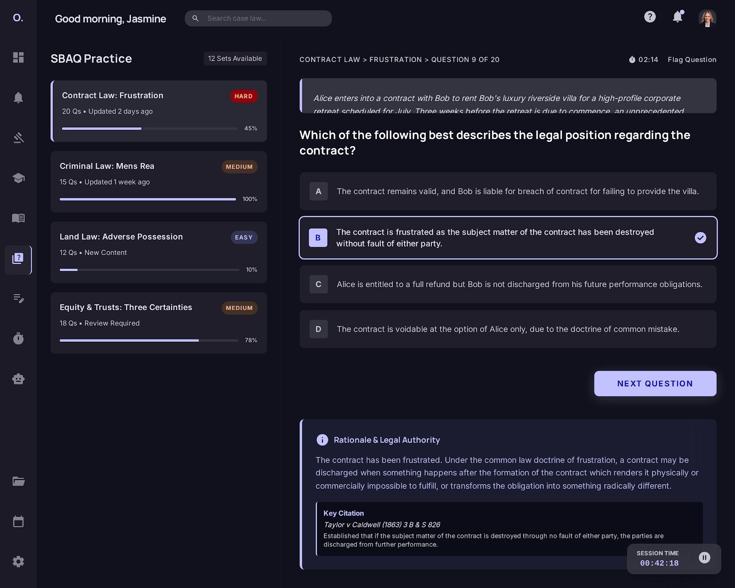Click the Equity & Trusts progress bar

[x=149, y=340]
